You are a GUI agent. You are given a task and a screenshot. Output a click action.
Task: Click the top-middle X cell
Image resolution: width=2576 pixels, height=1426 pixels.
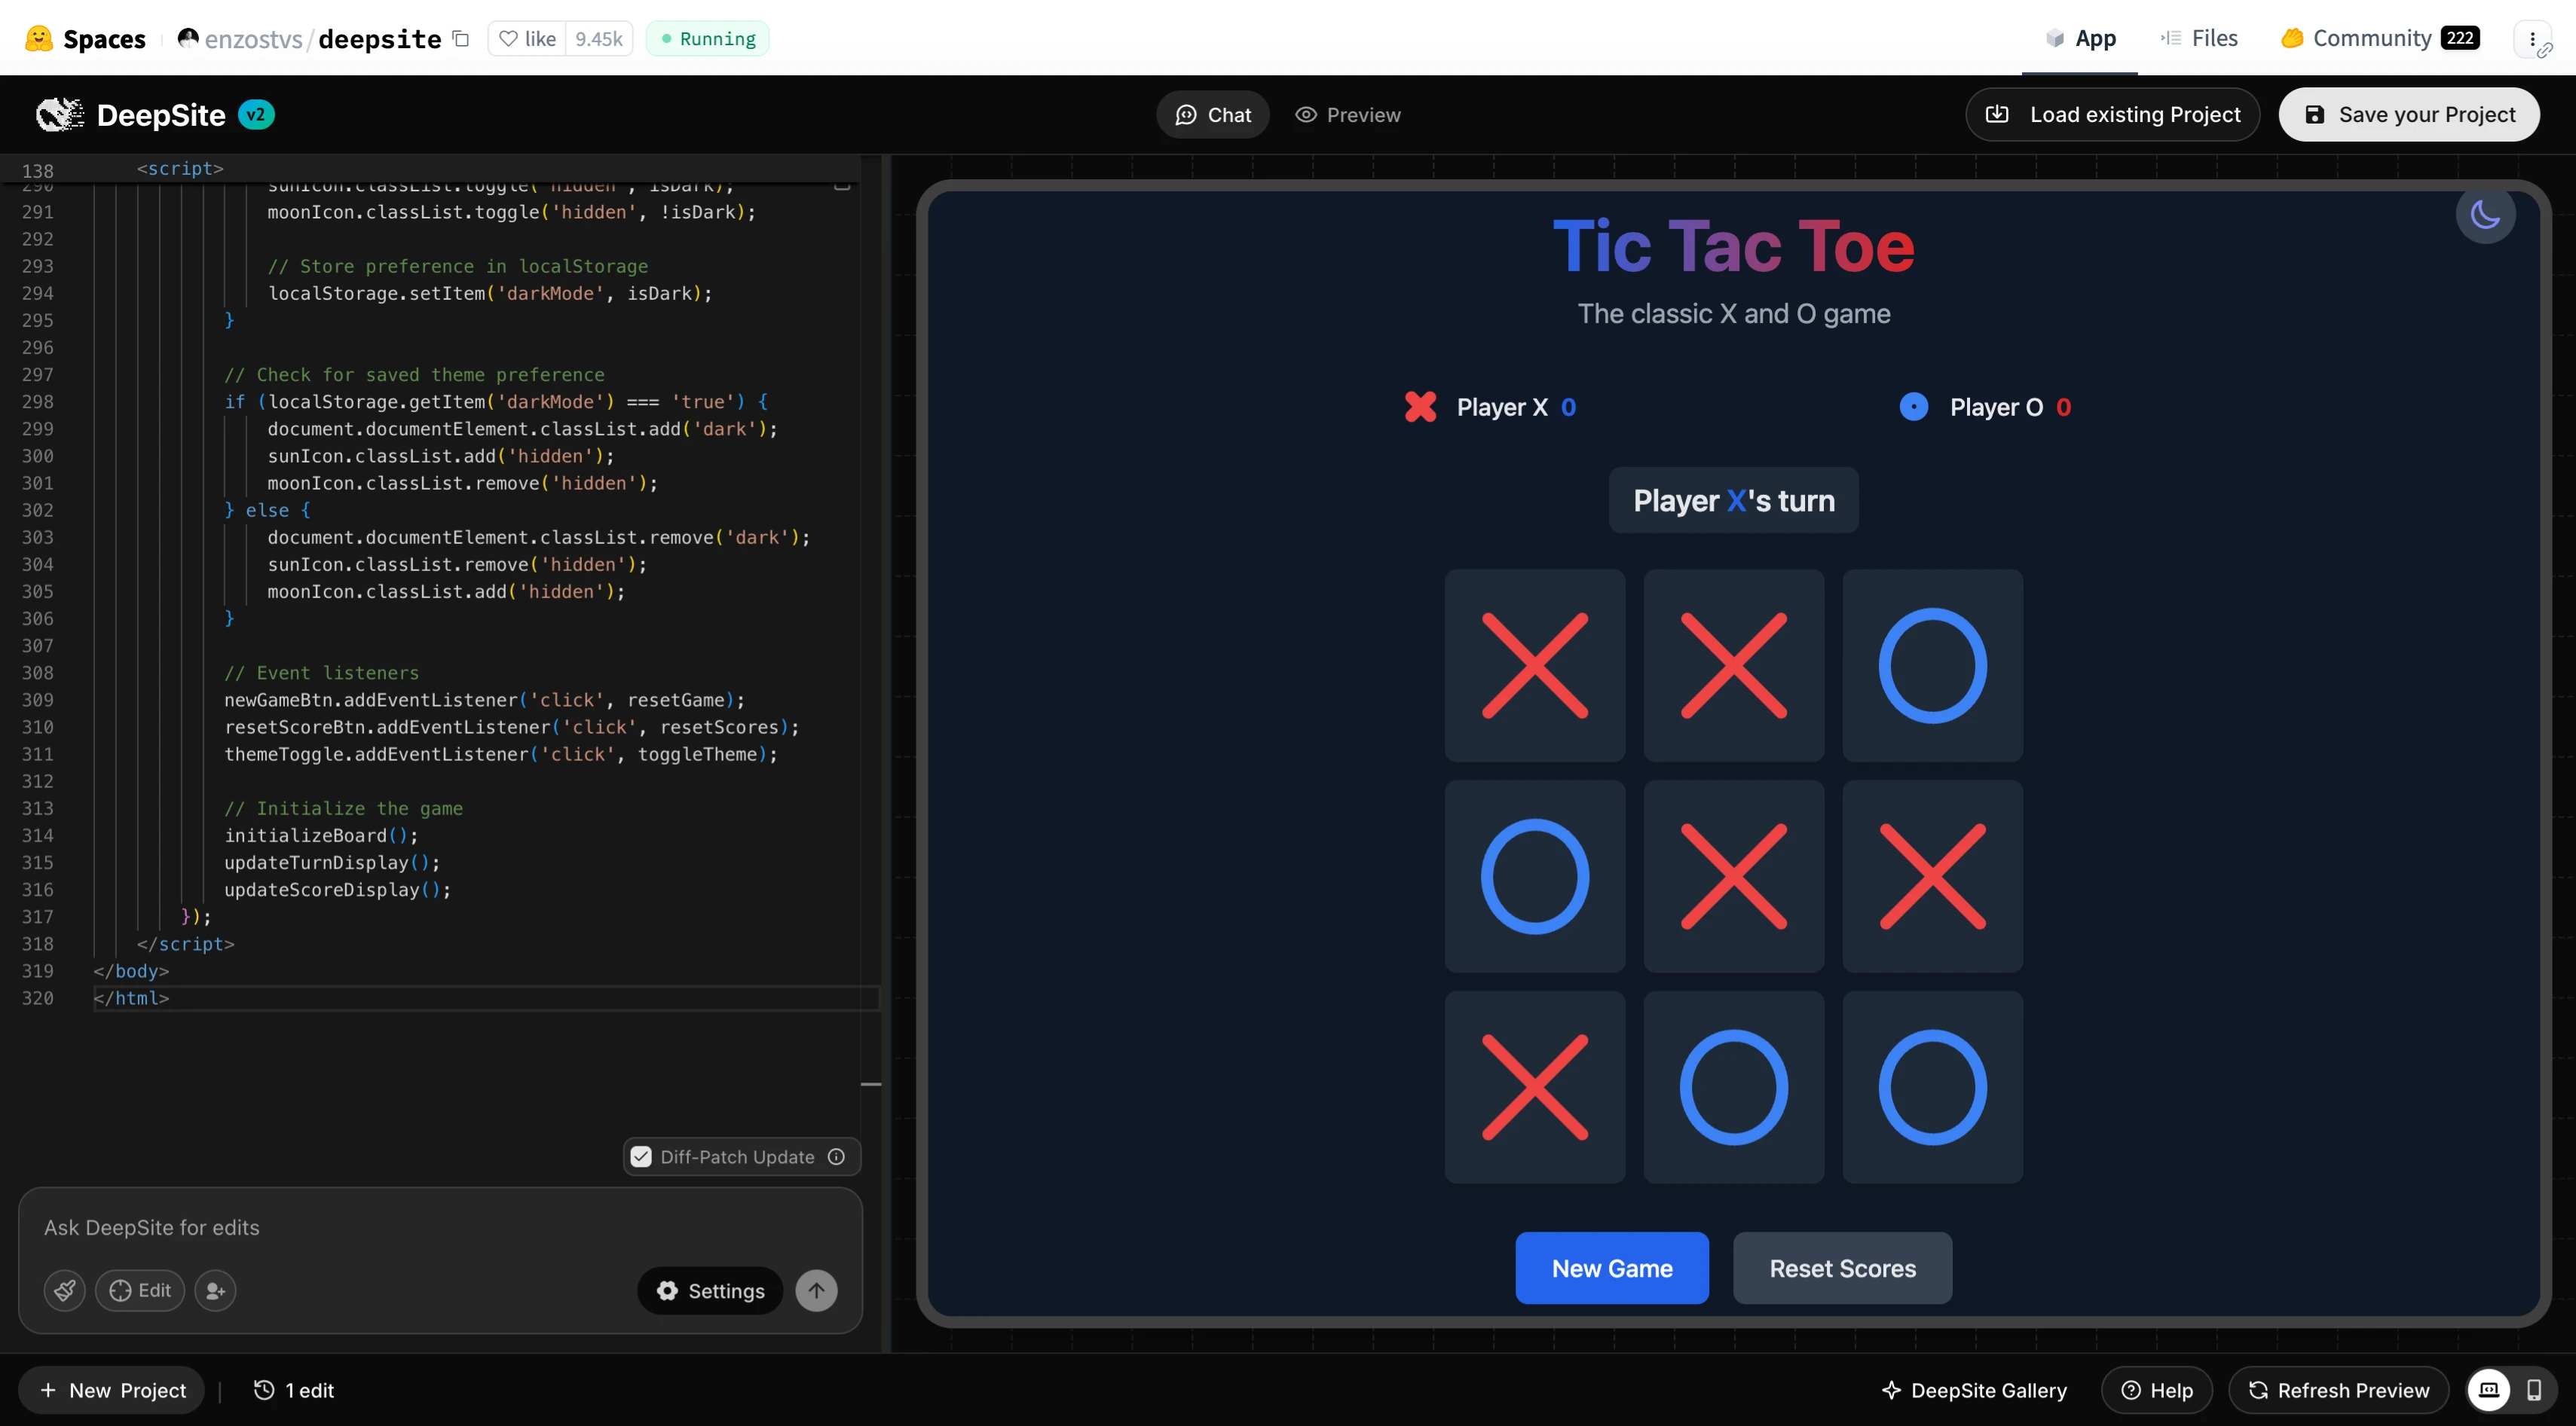(1734, 665)
